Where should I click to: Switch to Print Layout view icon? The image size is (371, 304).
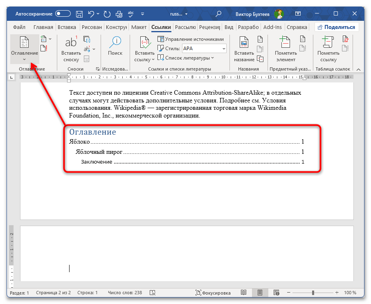pos(260,293)
